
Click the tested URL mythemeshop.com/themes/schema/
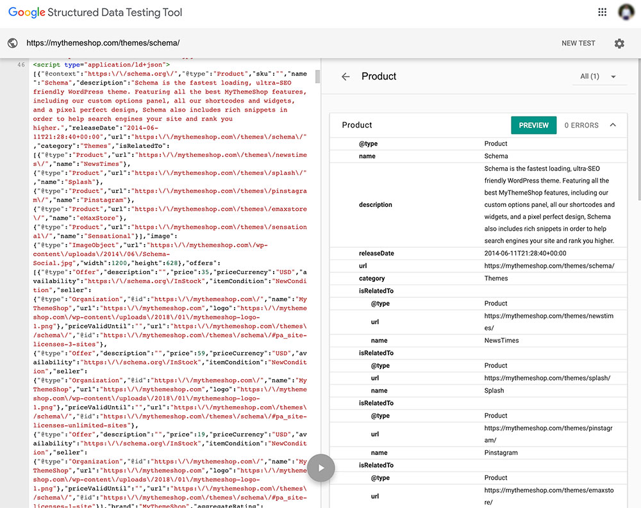tap(103, 43)
